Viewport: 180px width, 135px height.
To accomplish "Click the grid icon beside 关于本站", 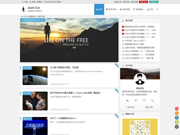I will pyautogui.click(x=123, y=66).
